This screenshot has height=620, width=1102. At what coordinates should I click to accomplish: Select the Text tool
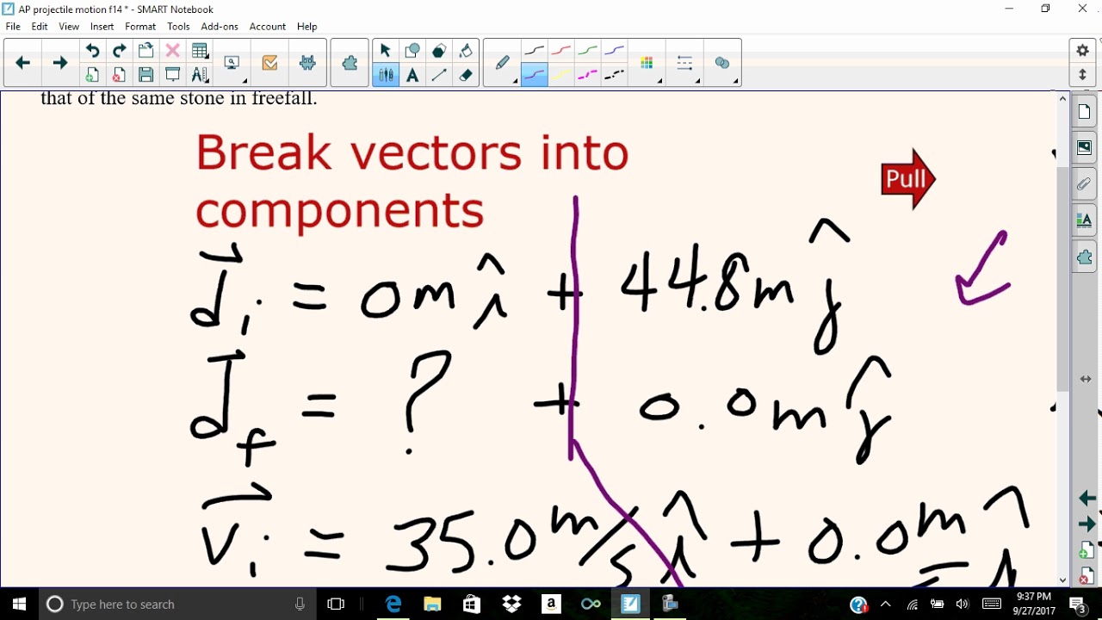[x=412, y=75]
